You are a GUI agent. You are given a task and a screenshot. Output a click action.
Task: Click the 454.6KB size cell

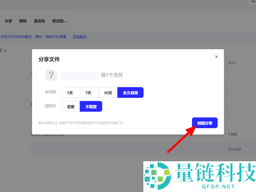tap(234, 149)
